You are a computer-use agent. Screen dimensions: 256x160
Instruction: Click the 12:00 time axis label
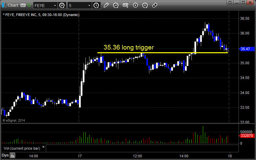click(x=138, y=156)
